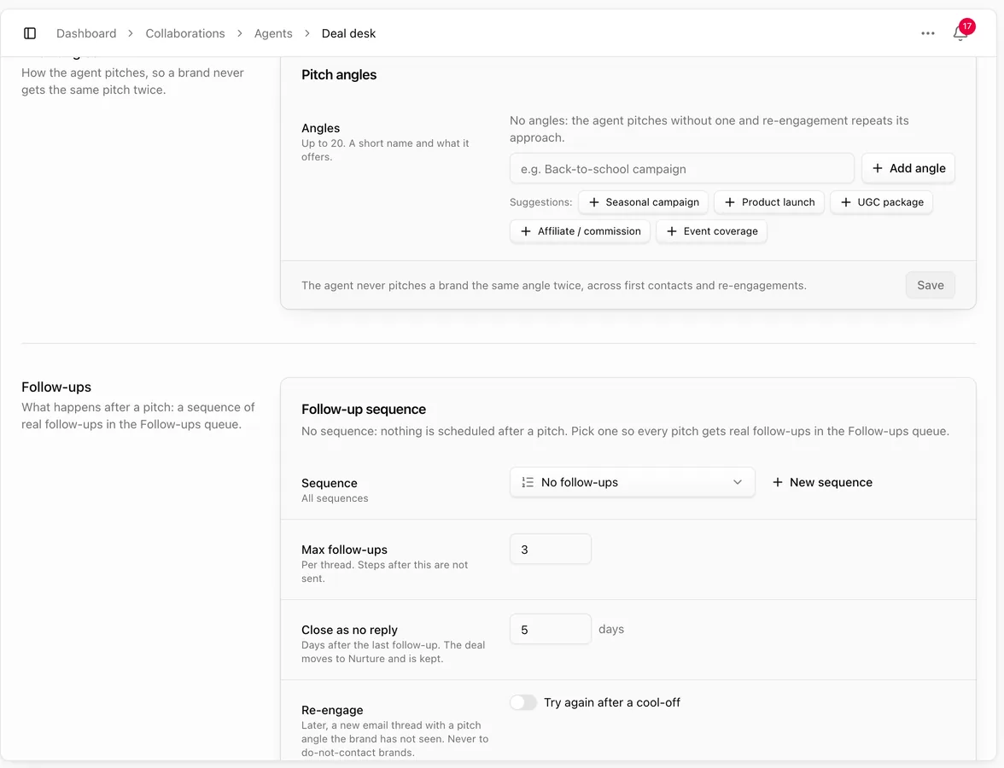Add the UGC package suggestion

[882, 202]
